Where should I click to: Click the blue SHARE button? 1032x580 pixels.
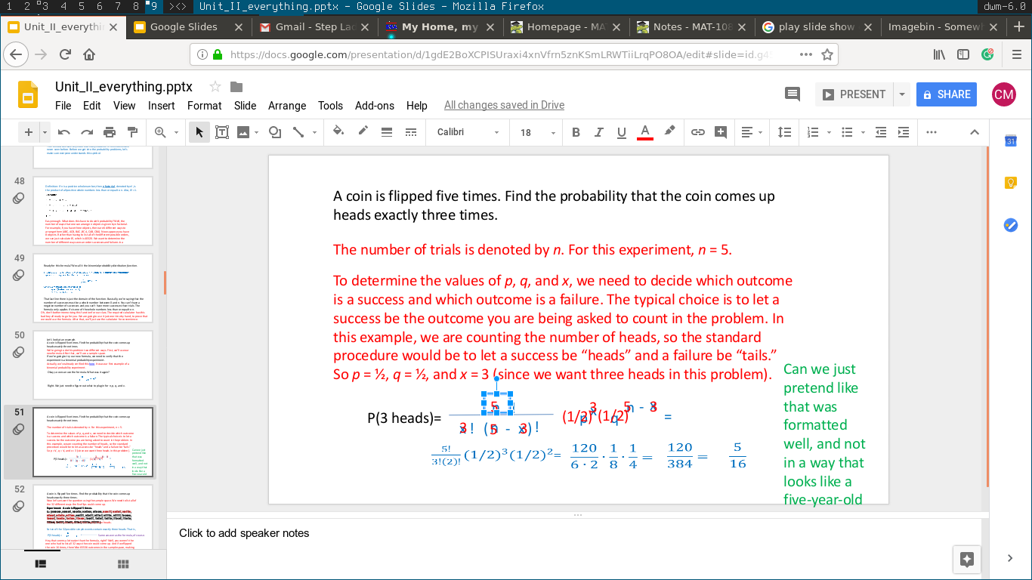[947, 94]
